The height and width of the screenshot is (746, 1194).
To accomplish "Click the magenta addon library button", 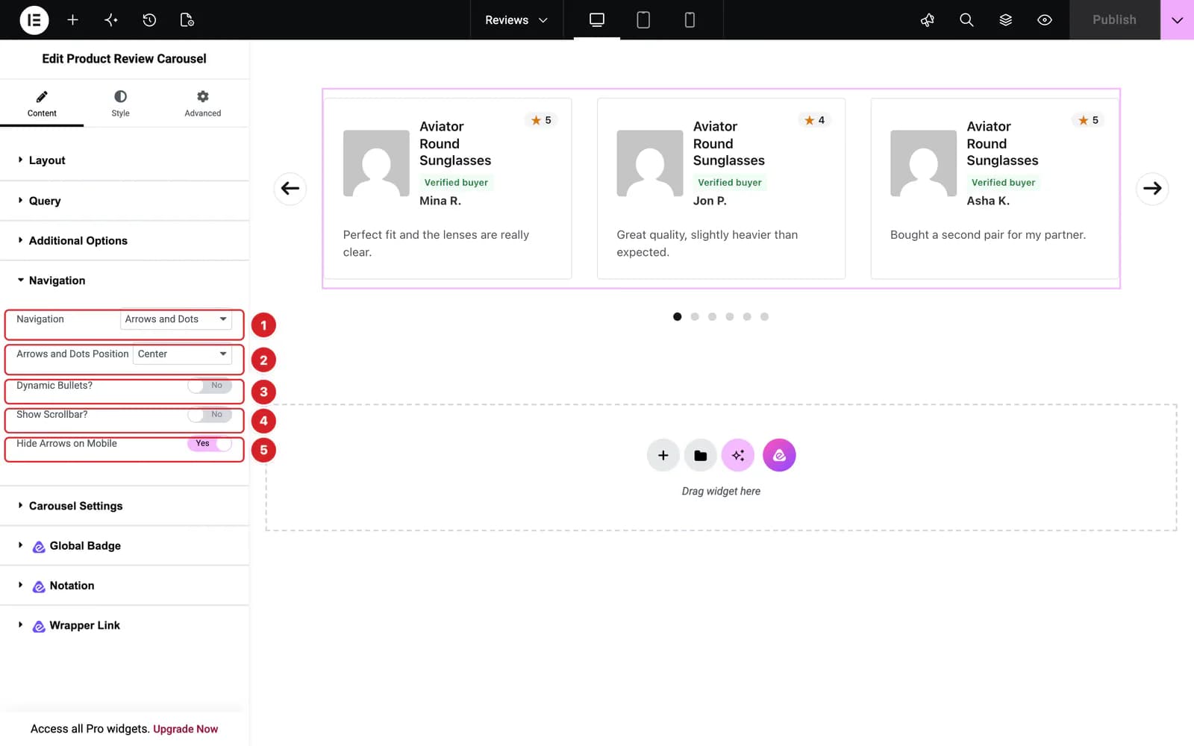I will pos(779,455).
